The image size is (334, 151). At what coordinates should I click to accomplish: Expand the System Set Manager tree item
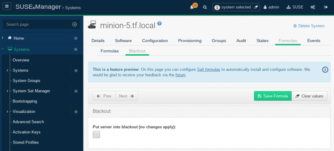coord(7,91)
